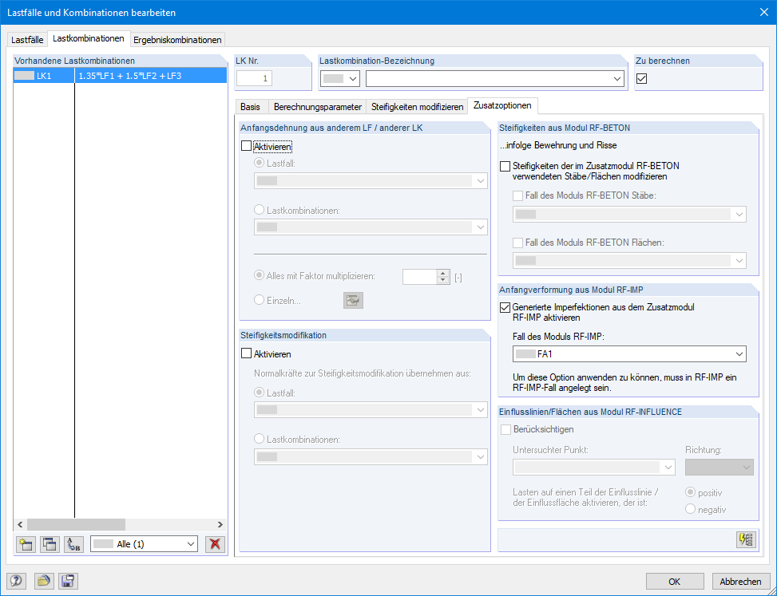The height and width of the screenshot is (596, 777).
Task: Increase the factor with spinner up arrow
Action: point(443,273)
